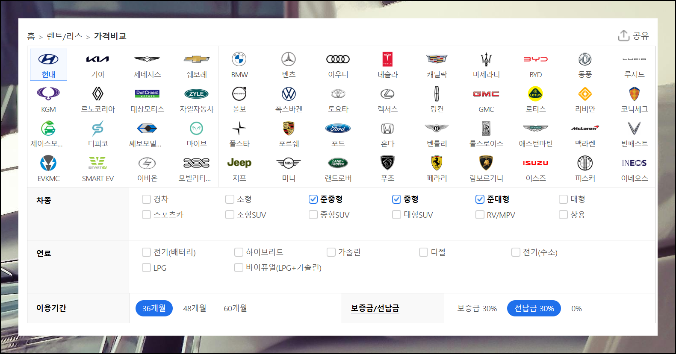
Task: Select the GMC brand logo
Action: point(486,94)
